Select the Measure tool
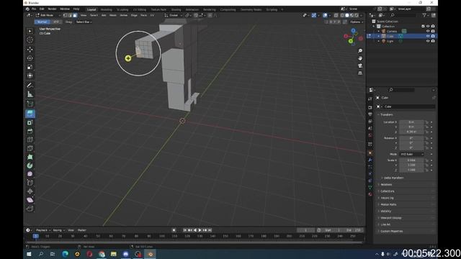This screenshot has height=259, width=461. (30, 94)
